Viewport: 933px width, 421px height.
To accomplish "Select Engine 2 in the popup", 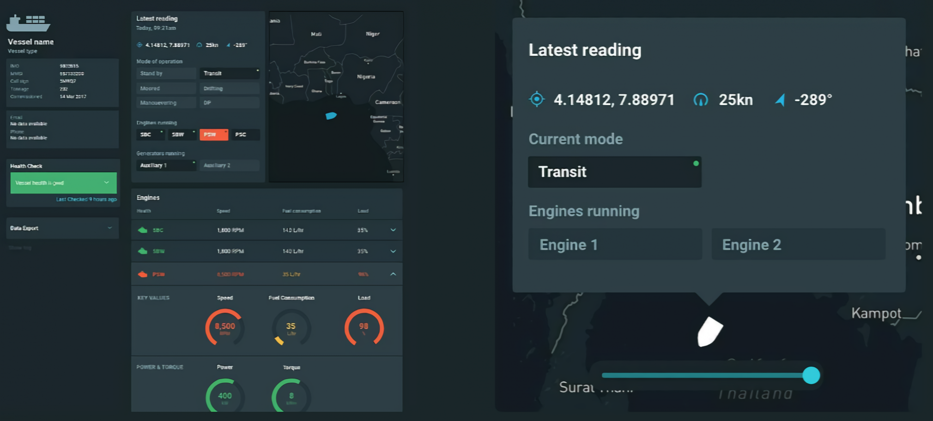I will [798, 244].
